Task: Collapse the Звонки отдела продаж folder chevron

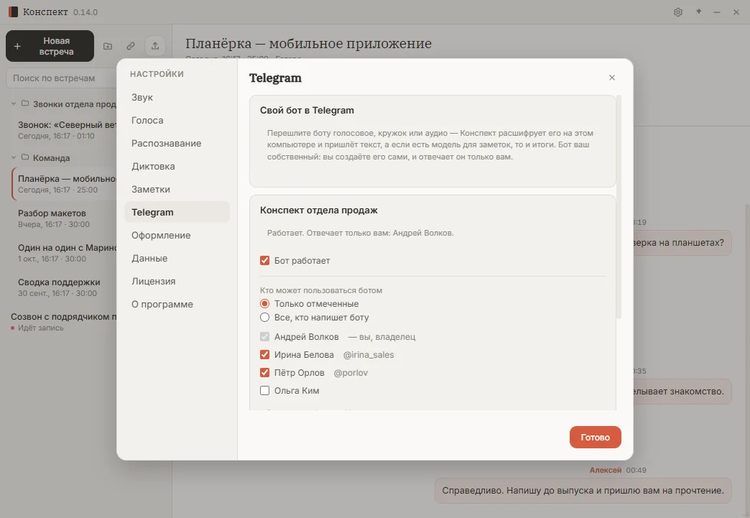Action: pyautogui.click(x=14, y=103)
